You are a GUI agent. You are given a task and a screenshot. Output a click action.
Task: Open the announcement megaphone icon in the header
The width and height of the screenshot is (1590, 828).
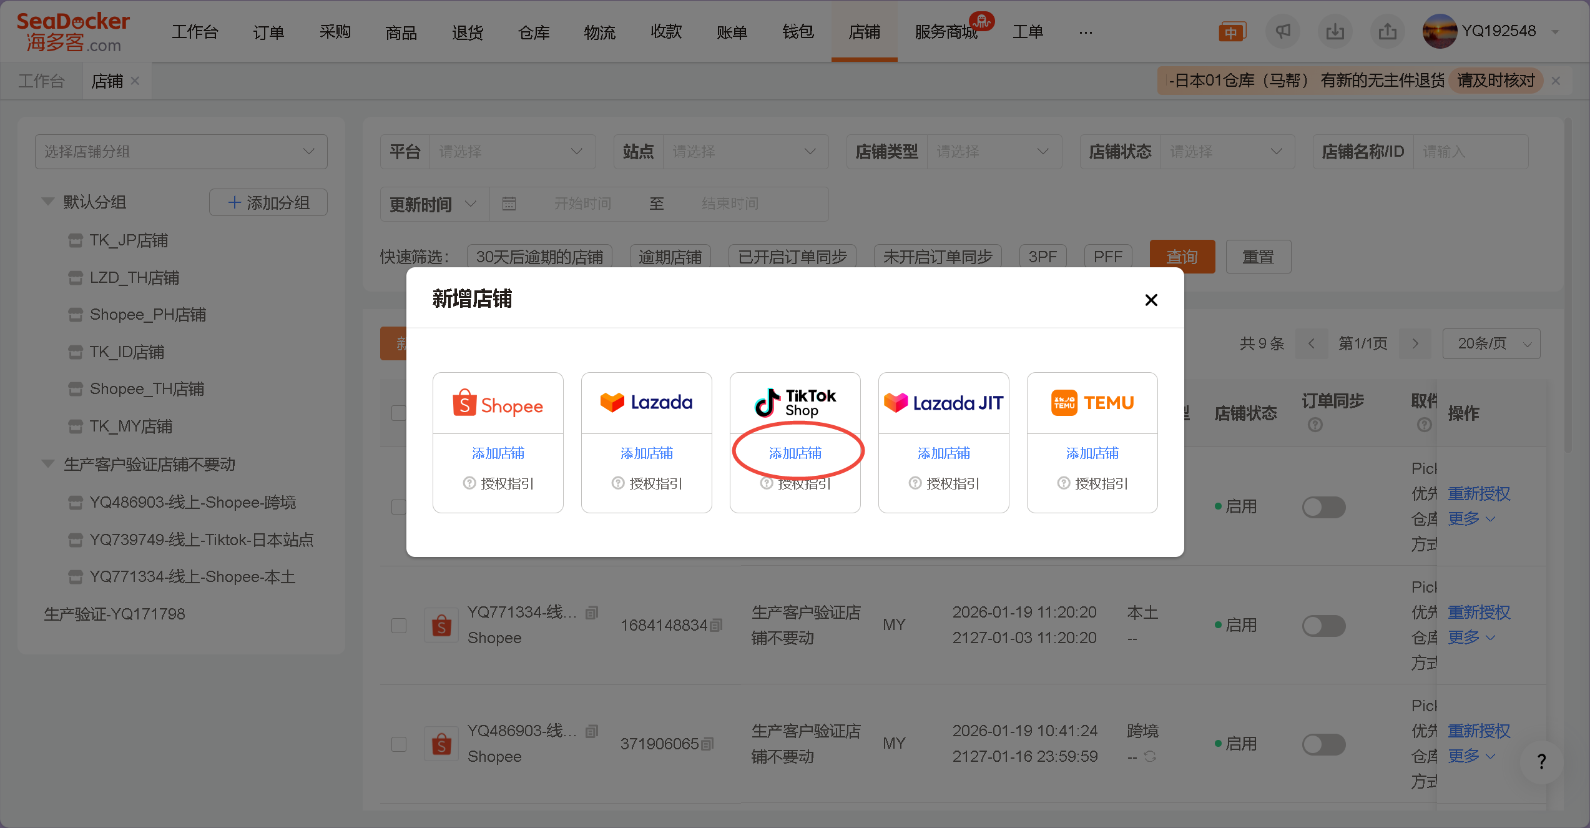tap(1283, 31)
